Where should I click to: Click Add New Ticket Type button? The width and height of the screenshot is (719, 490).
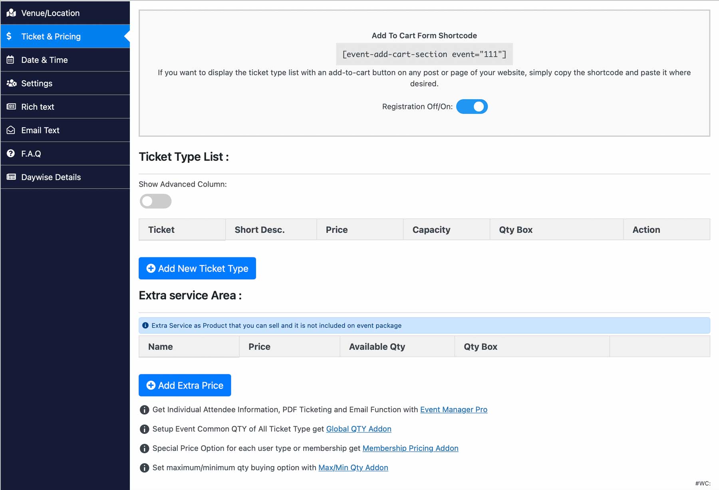click(197, 268)
